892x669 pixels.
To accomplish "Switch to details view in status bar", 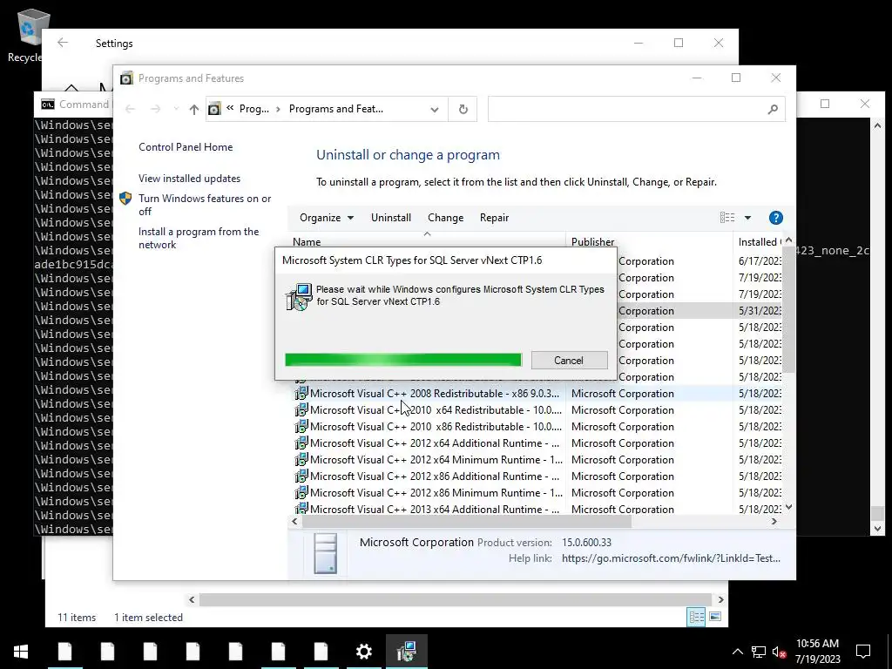I will click(x=696, y=617).
